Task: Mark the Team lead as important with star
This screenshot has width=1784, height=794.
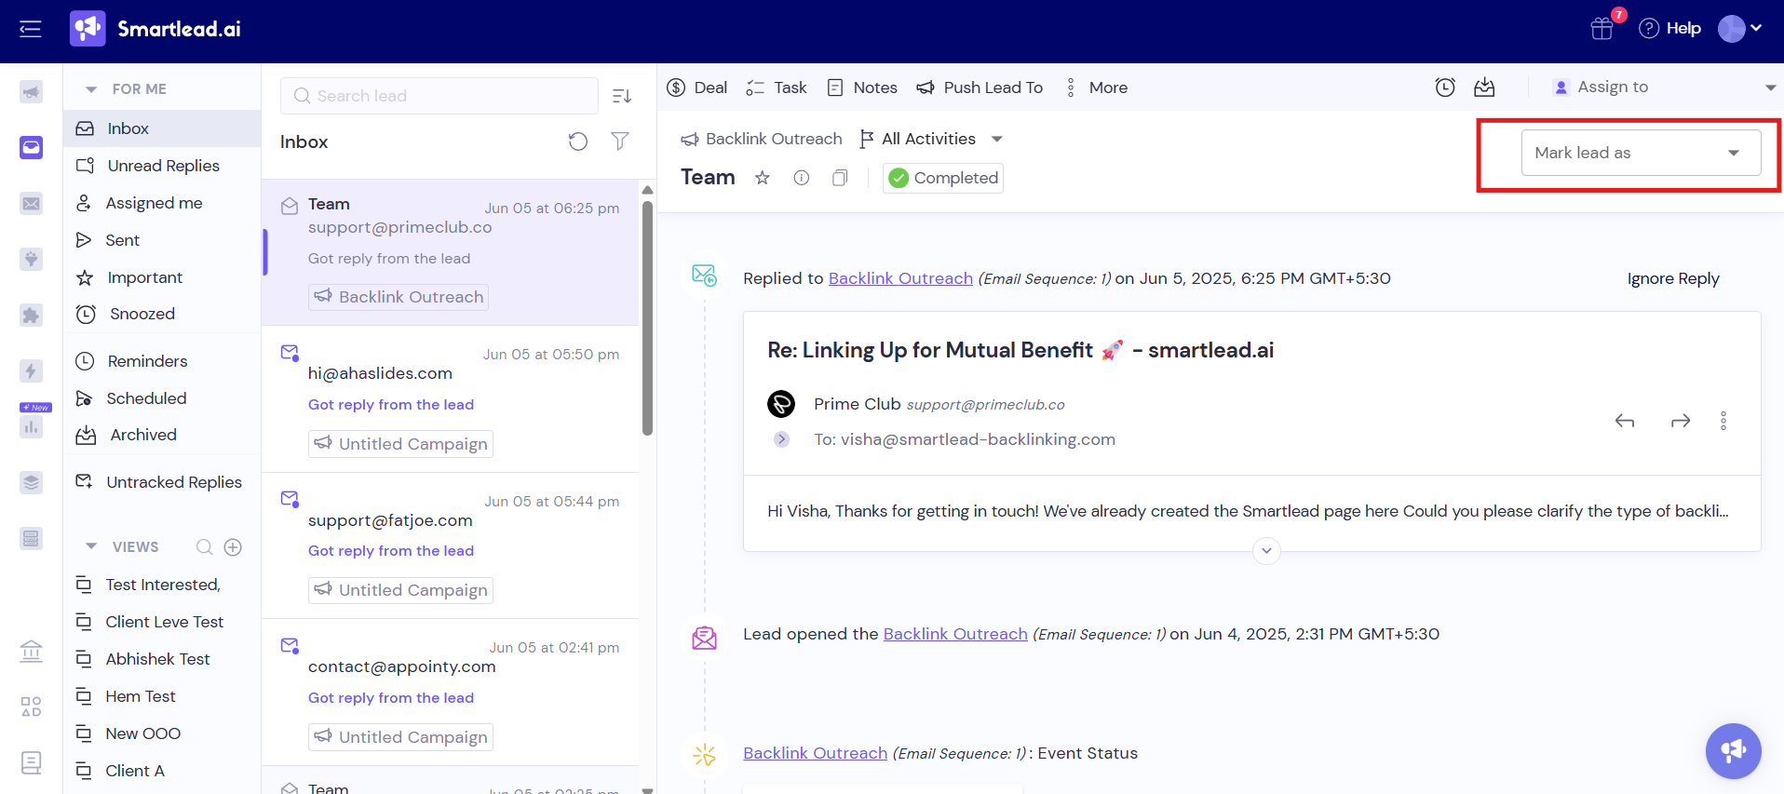Action: [x=763, y=178]
